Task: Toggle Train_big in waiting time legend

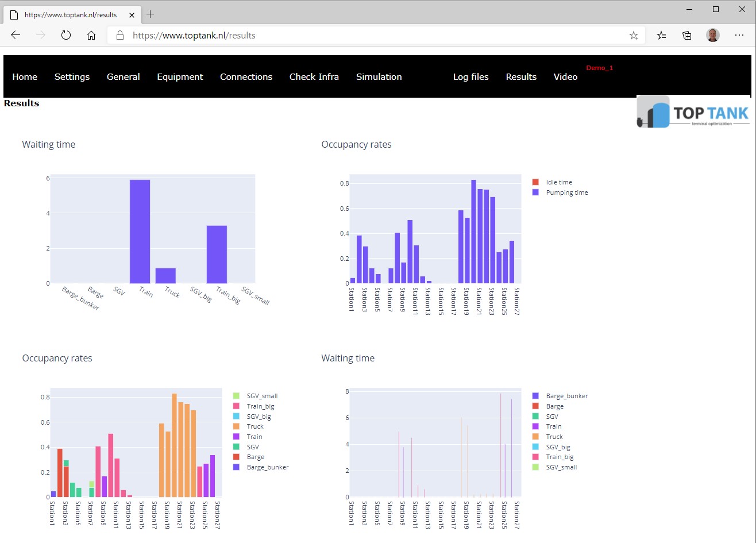Action: coord(559,457)
